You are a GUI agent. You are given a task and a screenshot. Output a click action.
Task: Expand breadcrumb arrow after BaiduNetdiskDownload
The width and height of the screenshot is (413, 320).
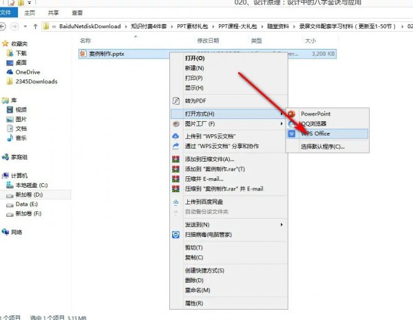point(126,26)
